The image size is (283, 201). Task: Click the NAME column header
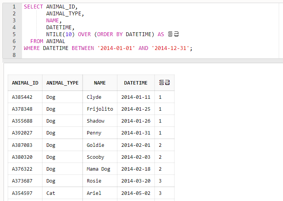pos(100,83)
